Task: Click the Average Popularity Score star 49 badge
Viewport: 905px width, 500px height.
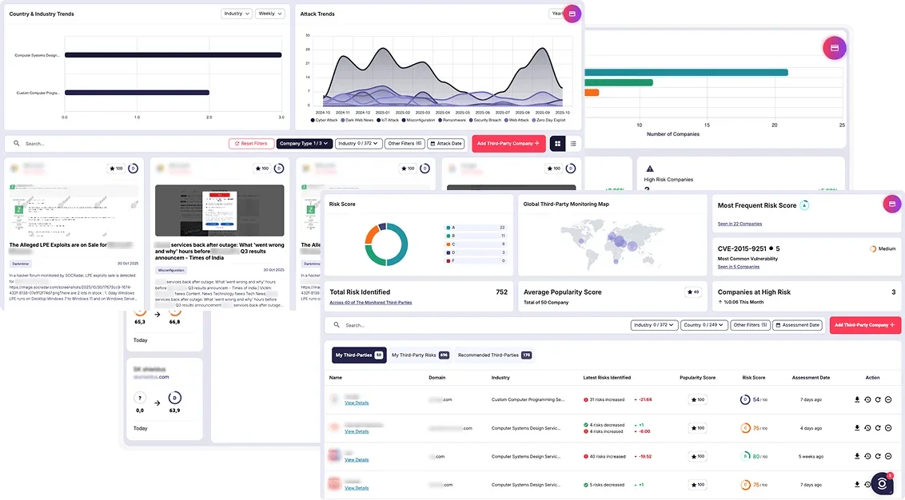Action: [x=692, y=292]
